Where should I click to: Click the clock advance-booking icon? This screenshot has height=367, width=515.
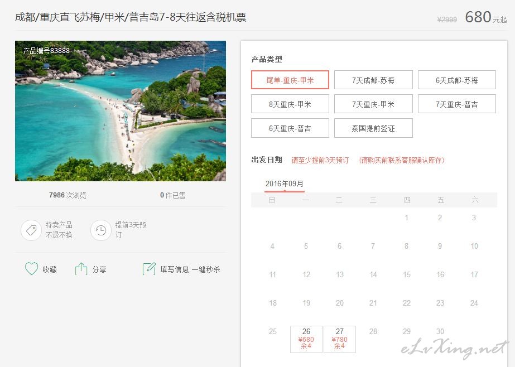click(101, 230)
